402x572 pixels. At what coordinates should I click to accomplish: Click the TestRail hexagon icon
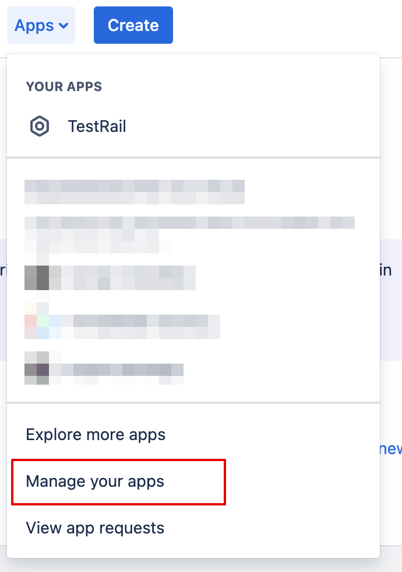coord(40,126)
